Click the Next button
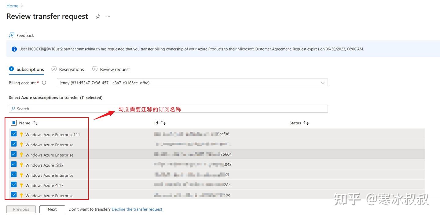440x217 pixels. [52, 209]
